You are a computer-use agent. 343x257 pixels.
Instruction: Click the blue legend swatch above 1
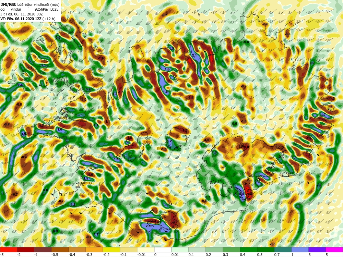300,249
